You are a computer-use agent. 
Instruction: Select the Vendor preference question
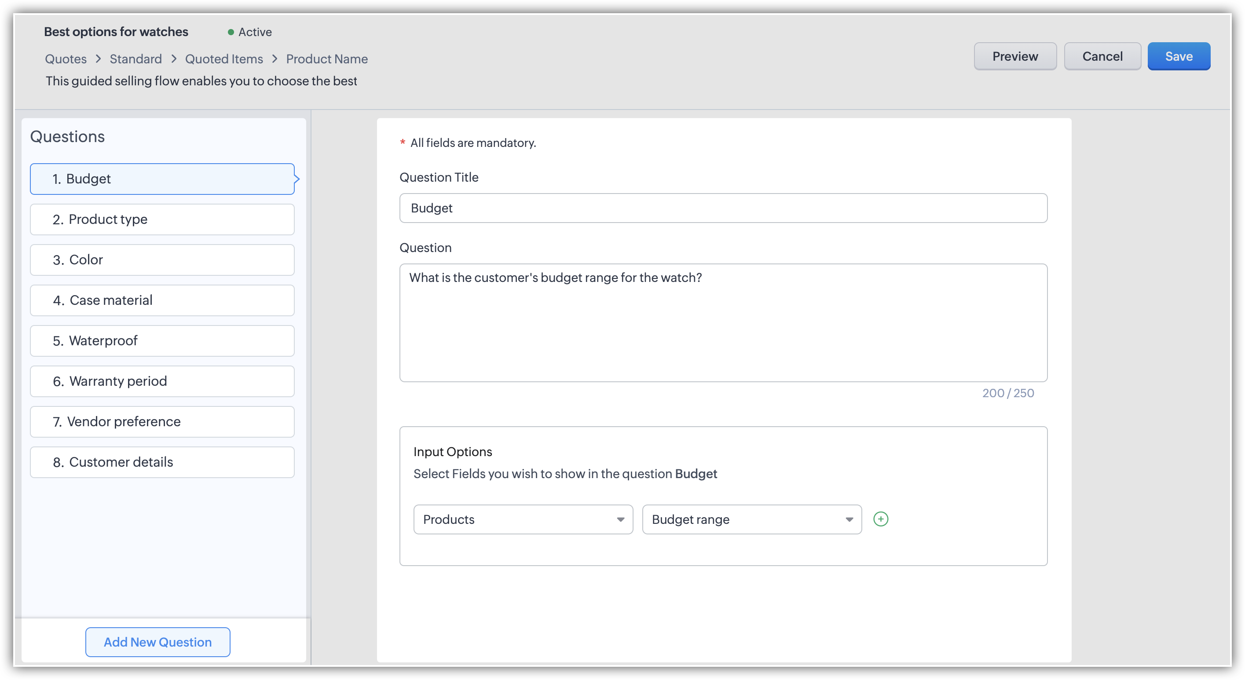click(162, 421)
